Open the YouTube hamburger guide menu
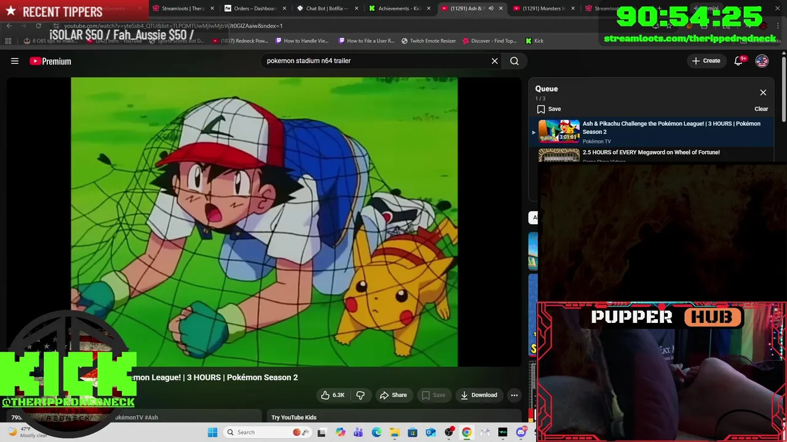This screenshot has height=442, width=787. (x=15, y=61)
